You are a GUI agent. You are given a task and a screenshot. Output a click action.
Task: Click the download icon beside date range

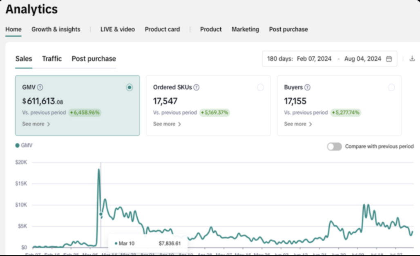[x=412, y=59]
